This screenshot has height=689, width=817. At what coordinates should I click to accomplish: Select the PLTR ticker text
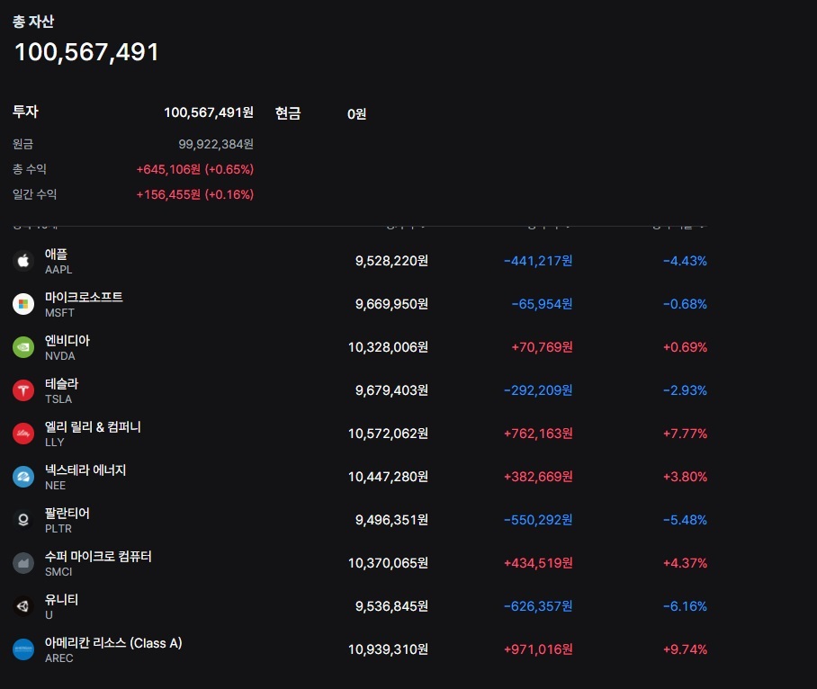point(58,529)
